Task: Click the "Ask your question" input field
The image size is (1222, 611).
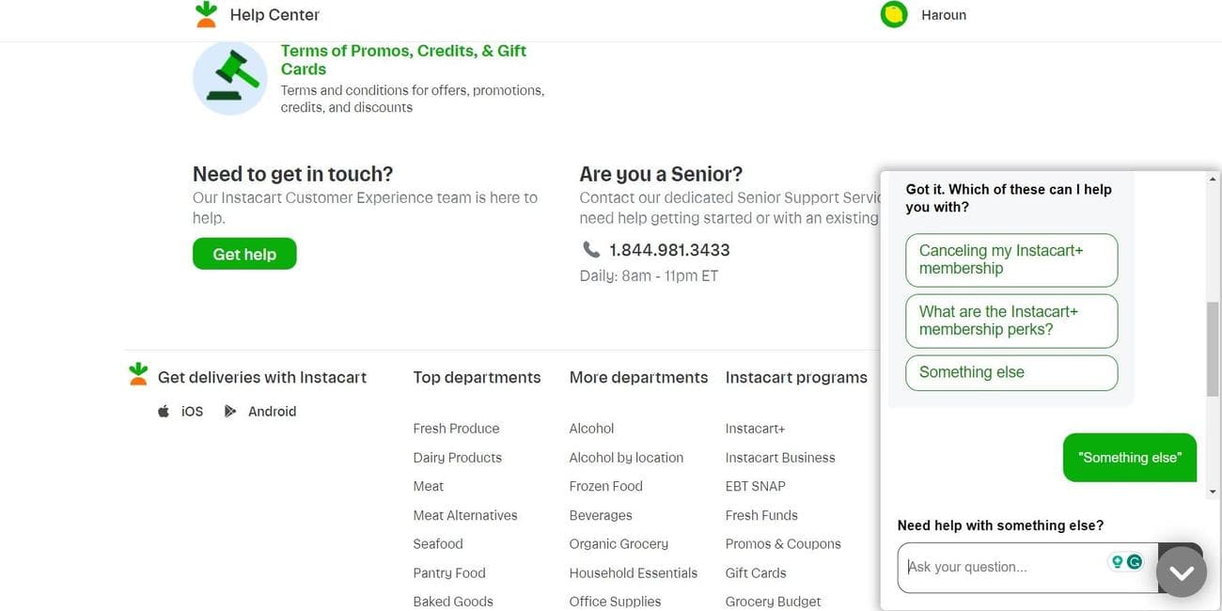Action: point(996,566)
